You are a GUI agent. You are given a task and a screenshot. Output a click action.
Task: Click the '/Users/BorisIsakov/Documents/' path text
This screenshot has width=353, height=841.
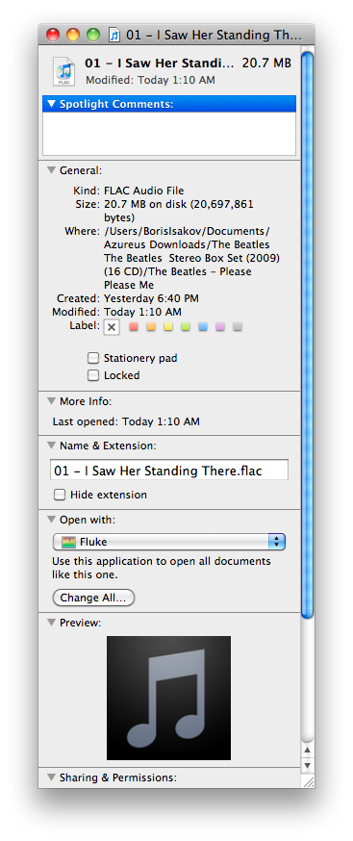(x=187, y=231)
